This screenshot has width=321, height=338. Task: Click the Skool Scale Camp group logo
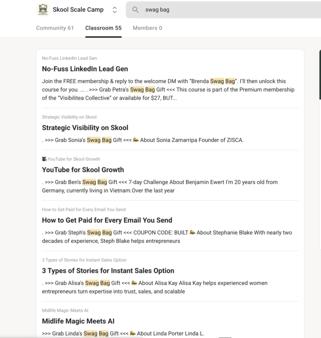pos(43,9)
